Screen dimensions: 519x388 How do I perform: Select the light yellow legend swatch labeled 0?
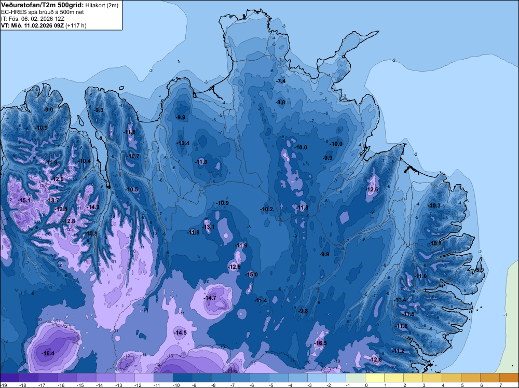point(374,378)
